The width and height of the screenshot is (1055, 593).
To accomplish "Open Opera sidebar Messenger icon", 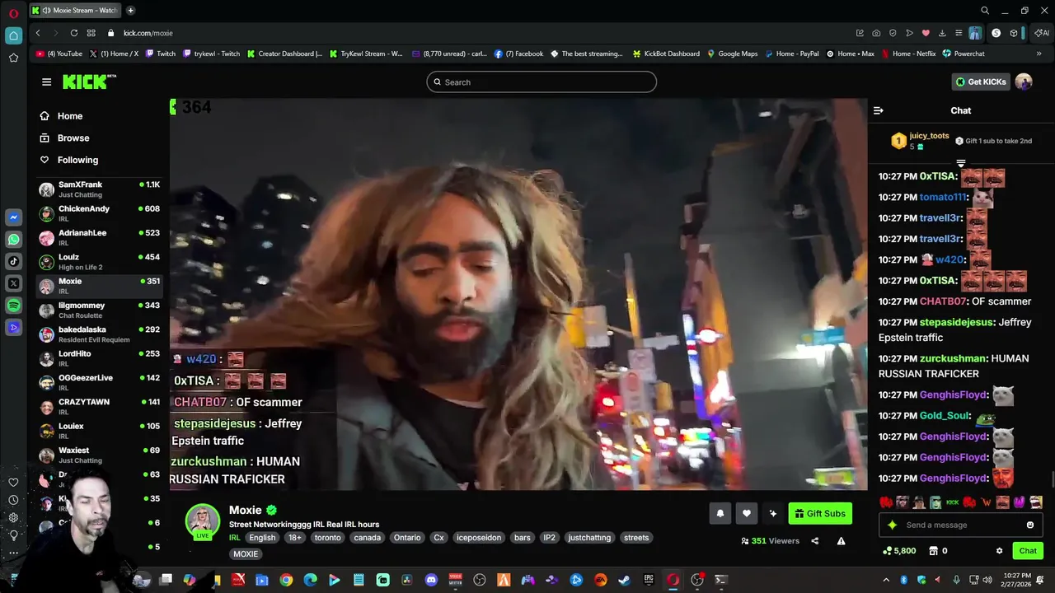I will coord(13,217).
